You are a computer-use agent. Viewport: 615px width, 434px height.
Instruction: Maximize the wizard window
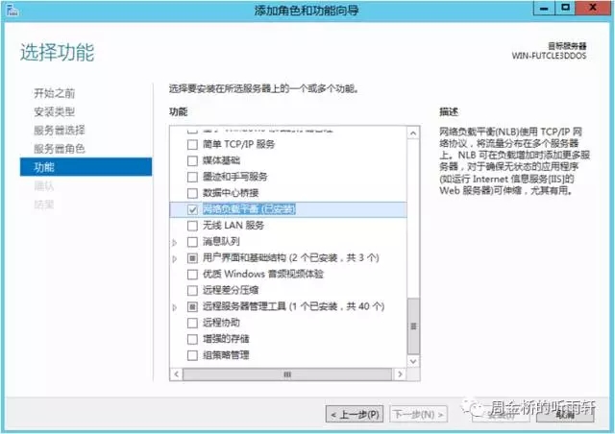tap(565, 9)
